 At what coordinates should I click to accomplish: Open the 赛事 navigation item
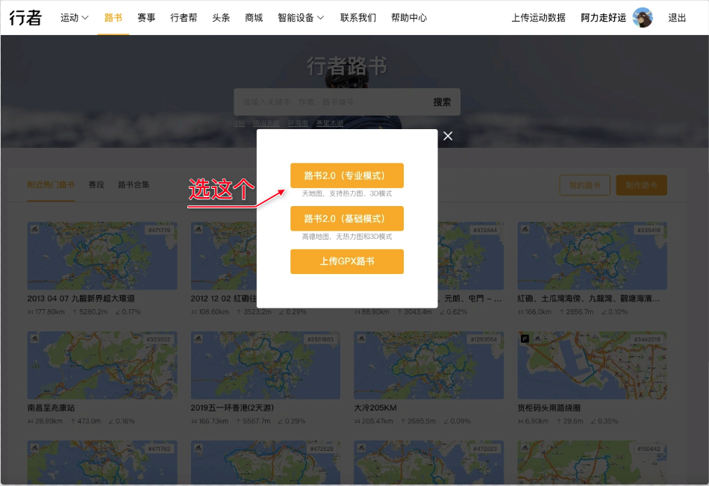point(146,18)
